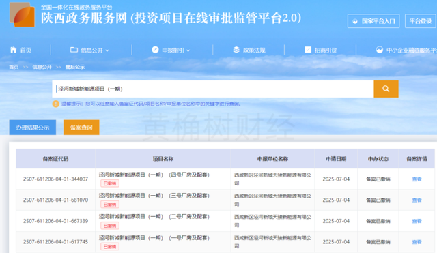The width and height of the screenshot is (437, 253).
Task: Expand the 申报指引 dropdown arrow
Action: coord(188,50)
